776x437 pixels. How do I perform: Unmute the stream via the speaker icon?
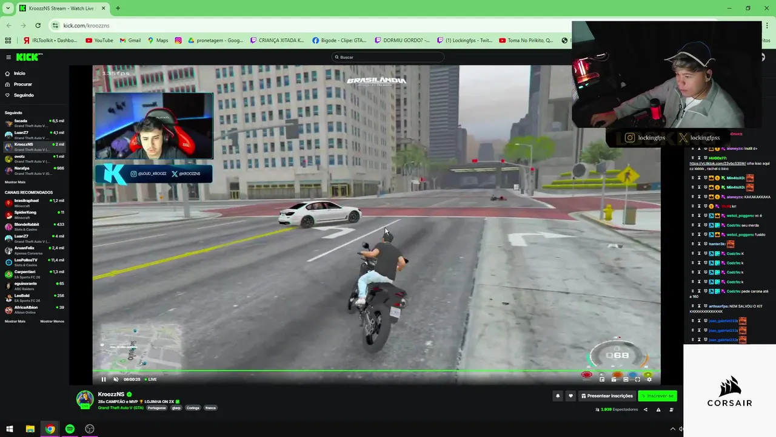[116, 379]
